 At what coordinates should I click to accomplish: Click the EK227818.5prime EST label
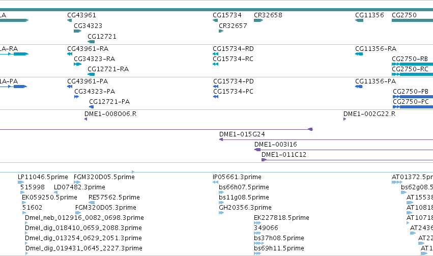pyautogui.click(x=281, y=218)
